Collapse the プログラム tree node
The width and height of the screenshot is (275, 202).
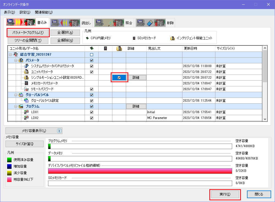(16, 106)
